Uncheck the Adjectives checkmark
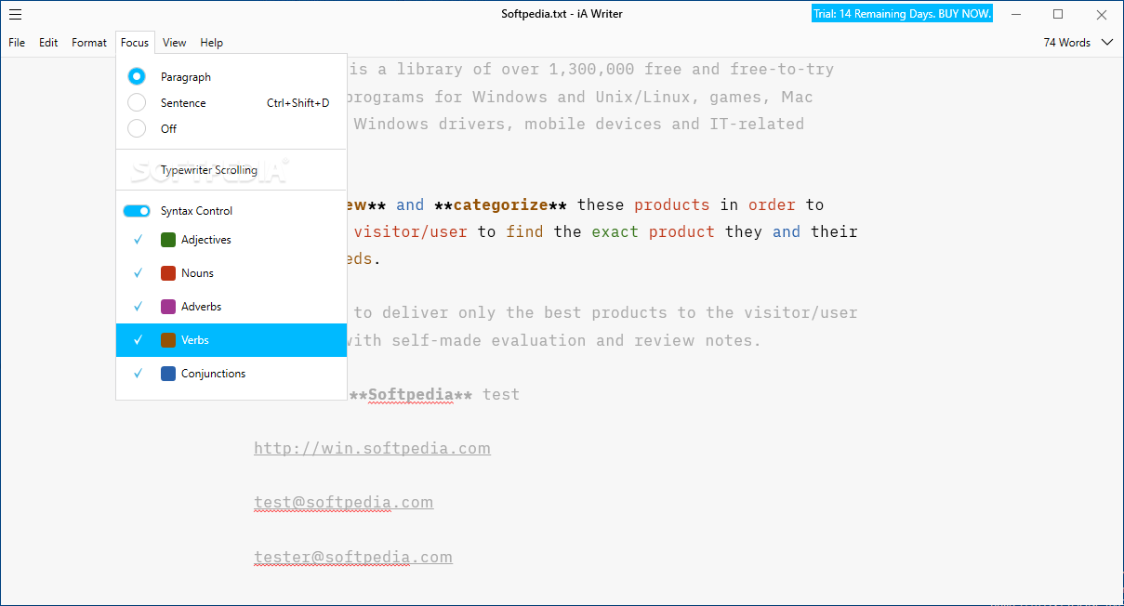The width and height of the screenshot is (1124, 606). pyautogui.click(x=138, y=240)
